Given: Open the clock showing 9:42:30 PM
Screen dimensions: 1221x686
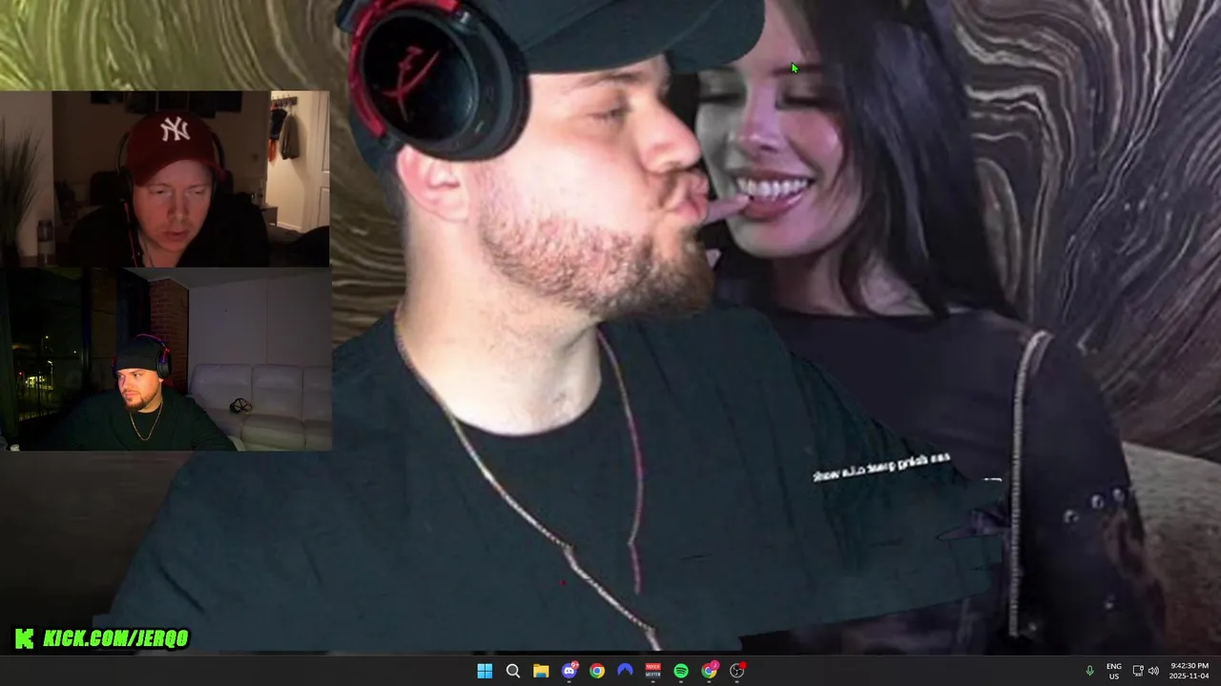Looking at the screenshot, I should point(1190,671).
